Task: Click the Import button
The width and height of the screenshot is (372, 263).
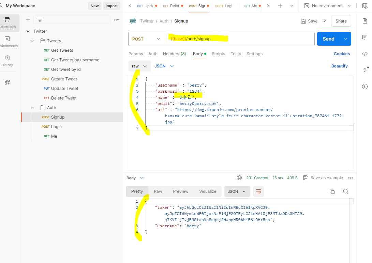Action: point(111,6)
